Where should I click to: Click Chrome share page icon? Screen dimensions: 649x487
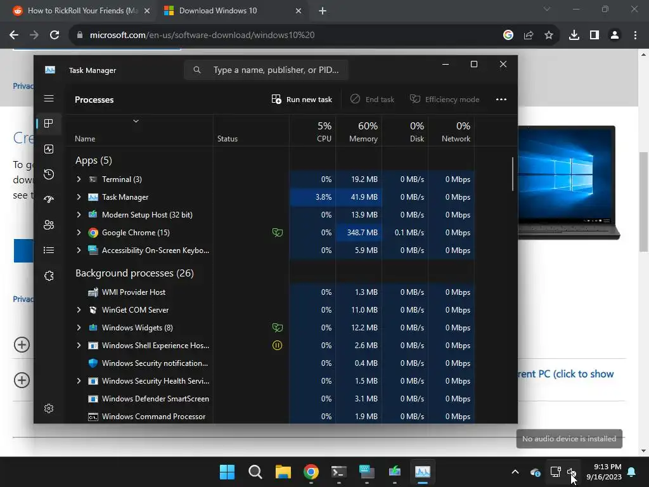529,36
